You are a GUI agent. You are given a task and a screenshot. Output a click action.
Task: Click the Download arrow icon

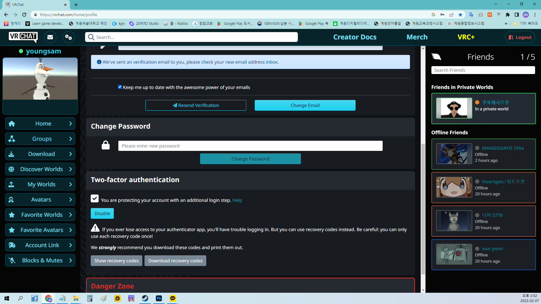pyautogui.click(x=11, y=154)
